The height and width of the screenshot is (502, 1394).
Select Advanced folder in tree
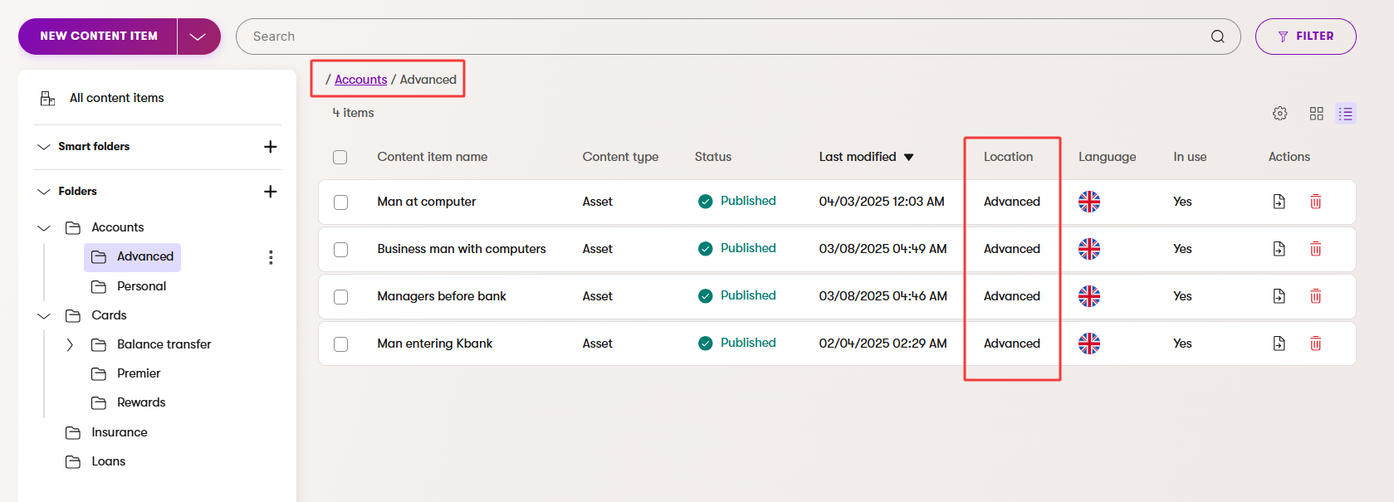[132, 257]
